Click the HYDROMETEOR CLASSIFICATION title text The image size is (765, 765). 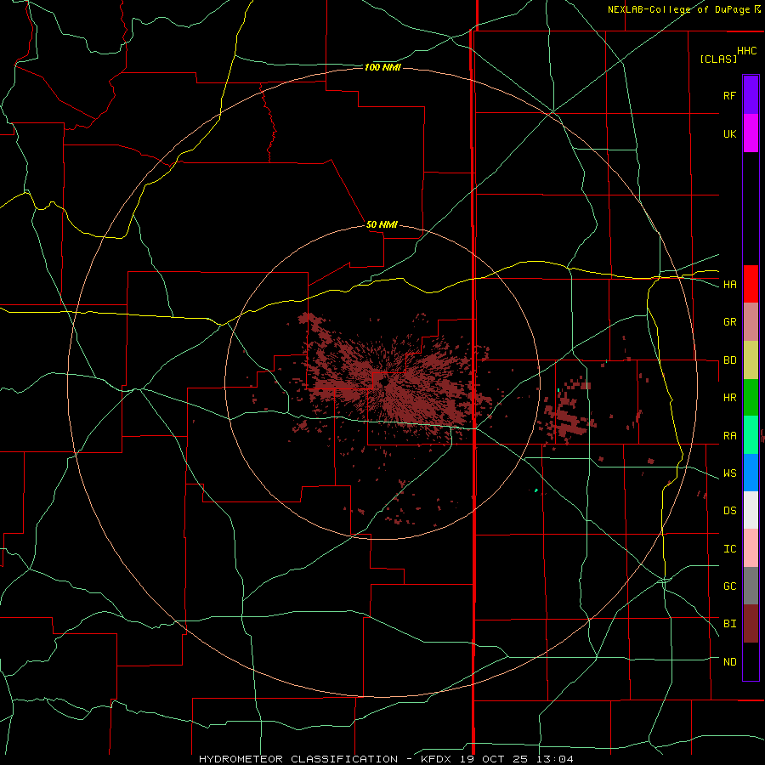click(x=298, y=759)
